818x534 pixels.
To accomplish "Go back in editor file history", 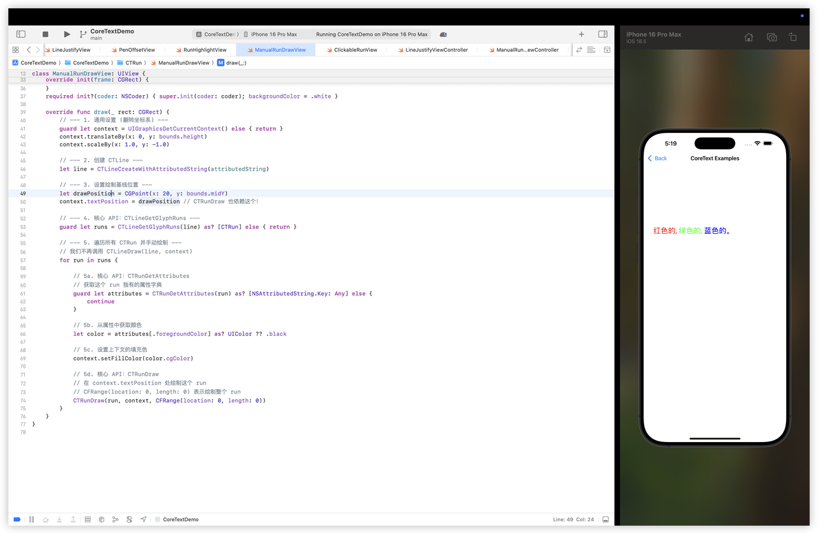I will pos(29,50).
